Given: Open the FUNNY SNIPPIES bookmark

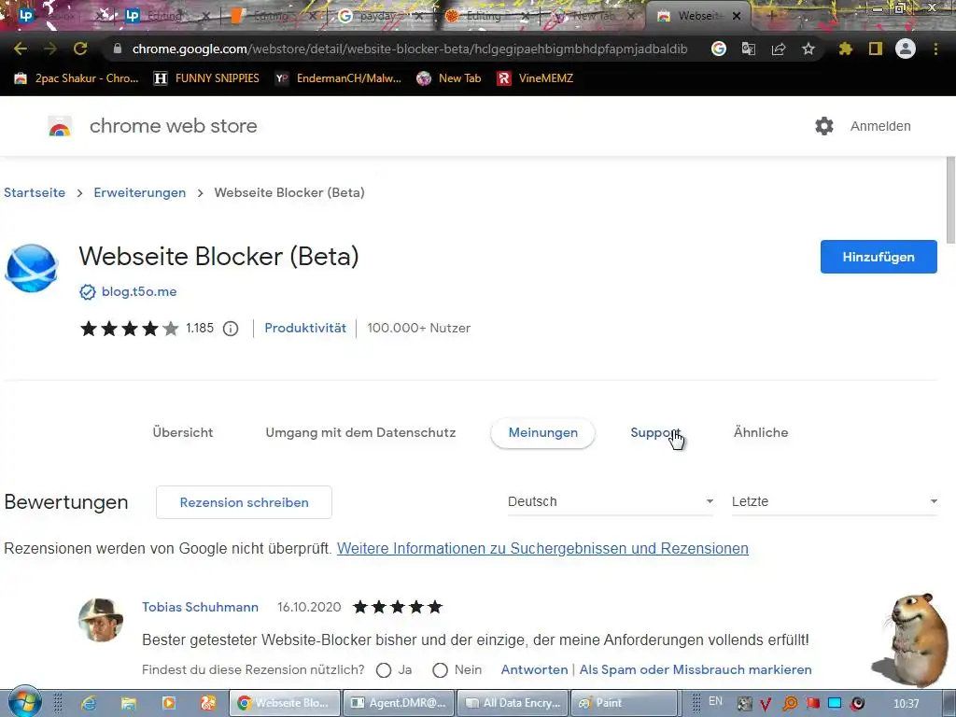Looking at the screenshot, I should (206, 78).
